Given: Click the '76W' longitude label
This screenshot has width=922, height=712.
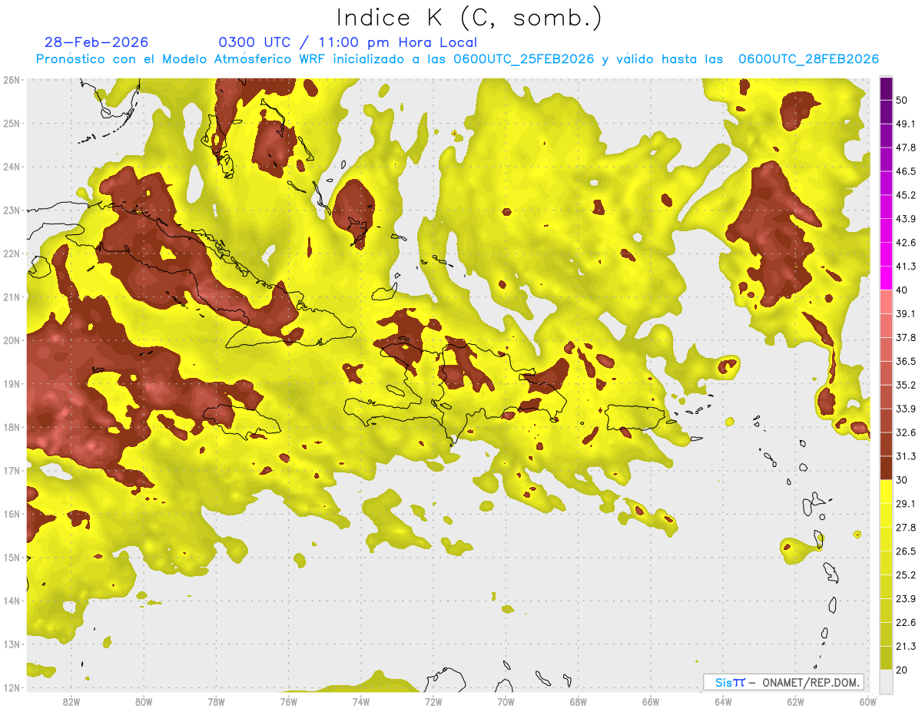Looking at the screenshot, I should pos(289,701).
